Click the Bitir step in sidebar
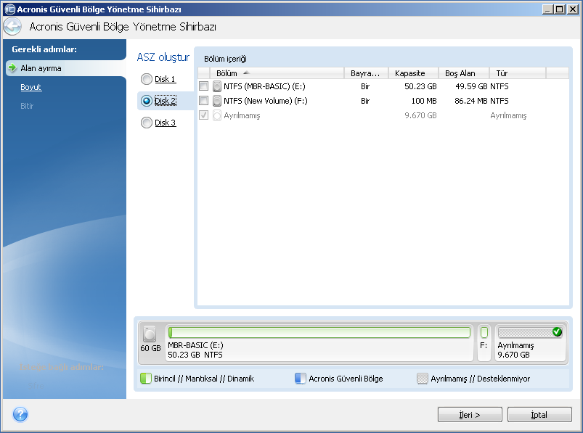This screenshot has height=433, width=583. (27, 106)
